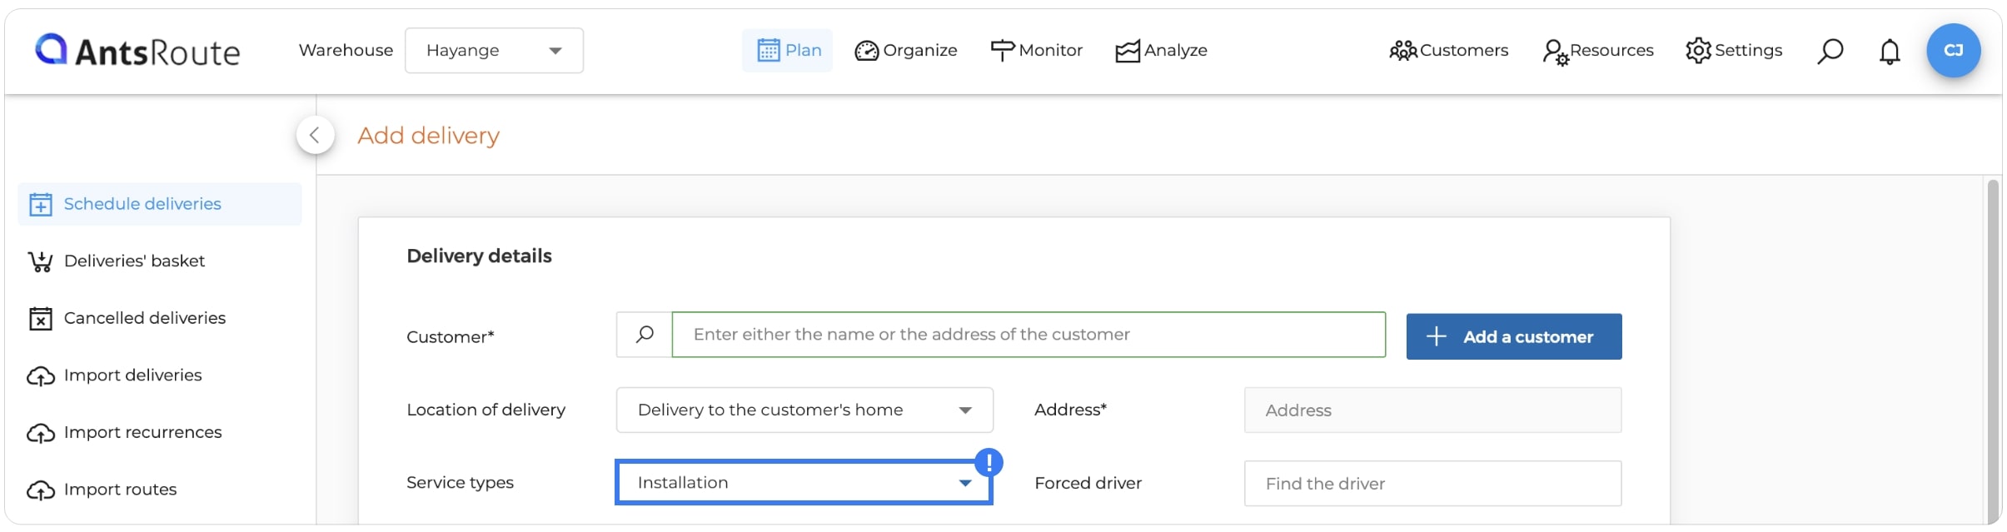Image resolution: width=2007 pixels, height=532 pixels.
Task: Click the Plan calendar icon
Action: tap(768, 51)
